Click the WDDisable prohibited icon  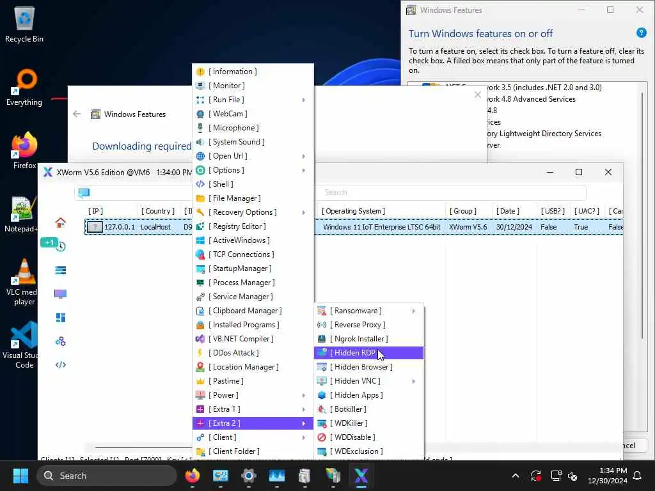click(322, 437)
